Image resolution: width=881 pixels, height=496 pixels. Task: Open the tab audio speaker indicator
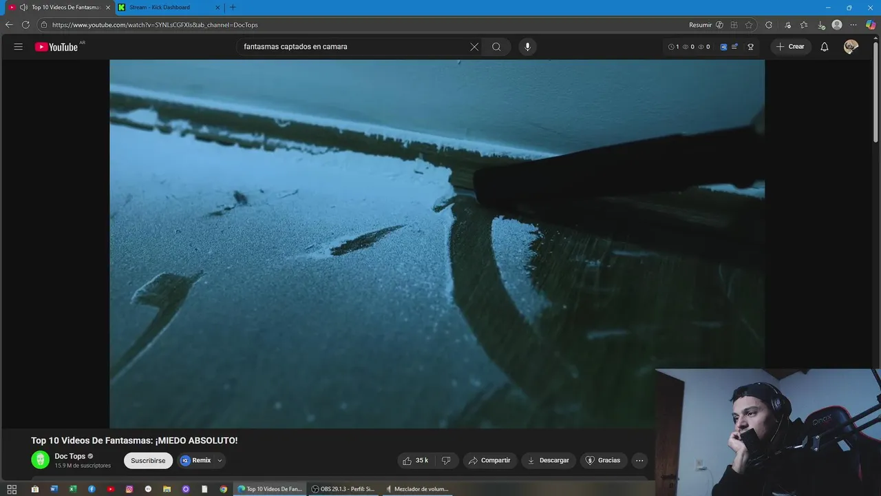tap(24, 8)
